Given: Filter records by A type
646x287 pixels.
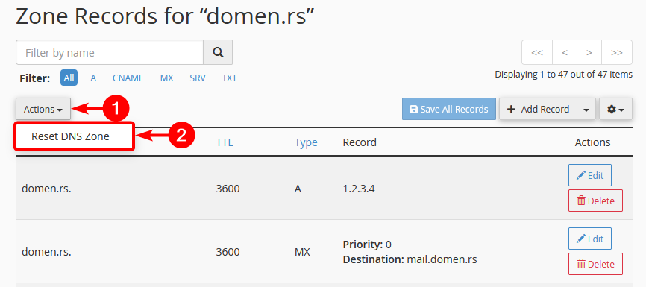Looking at the screenshot, I should click(93, 78).
